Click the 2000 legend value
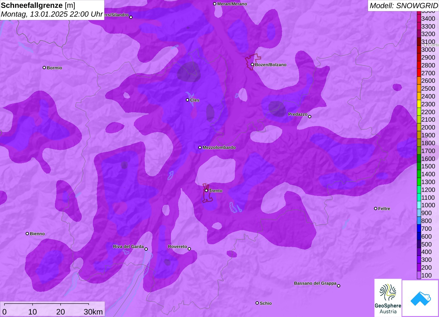Viewport: 439px width, 317px height. tap(428, 127)
